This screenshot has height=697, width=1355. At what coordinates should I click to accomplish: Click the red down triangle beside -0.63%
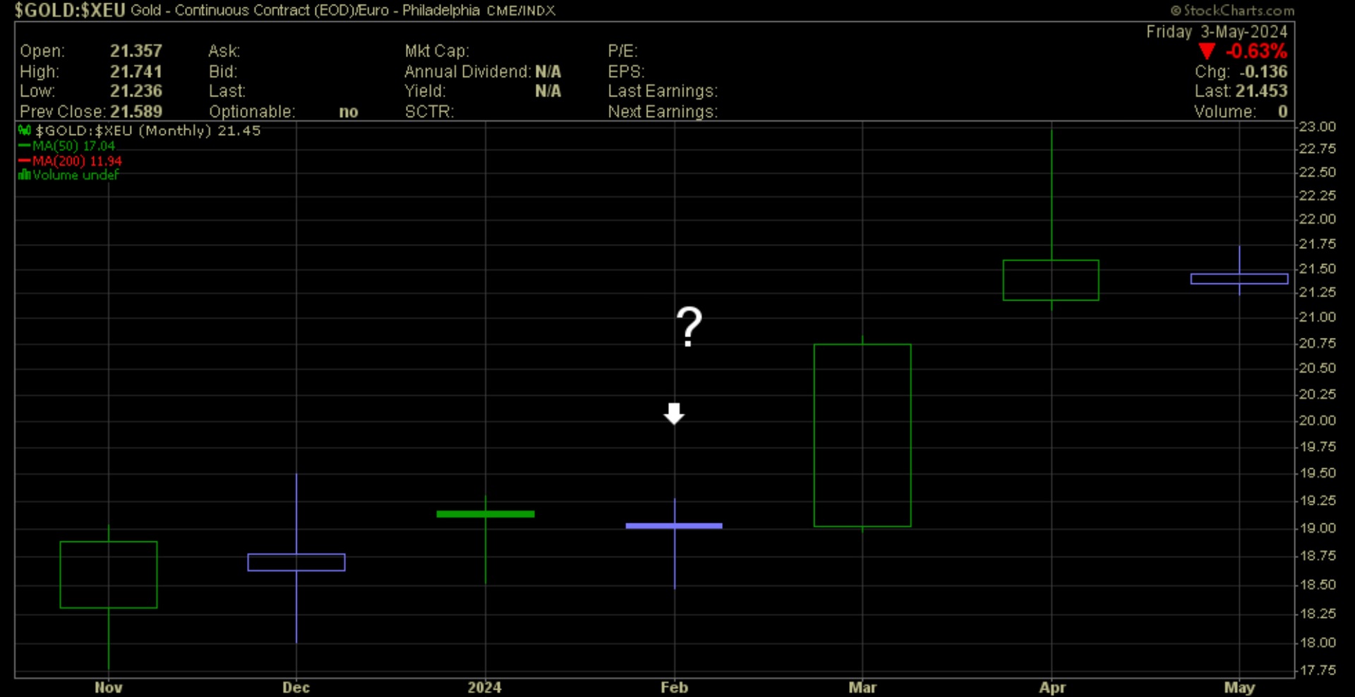point(1207,51)
